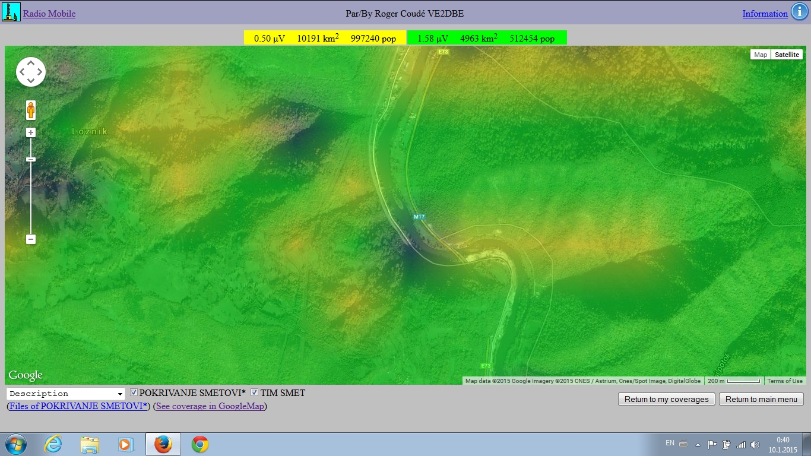The height and width of the screenshot is (456, 811).
Task: Click the map pan navigation control
Action: click(x=31, y=72)
